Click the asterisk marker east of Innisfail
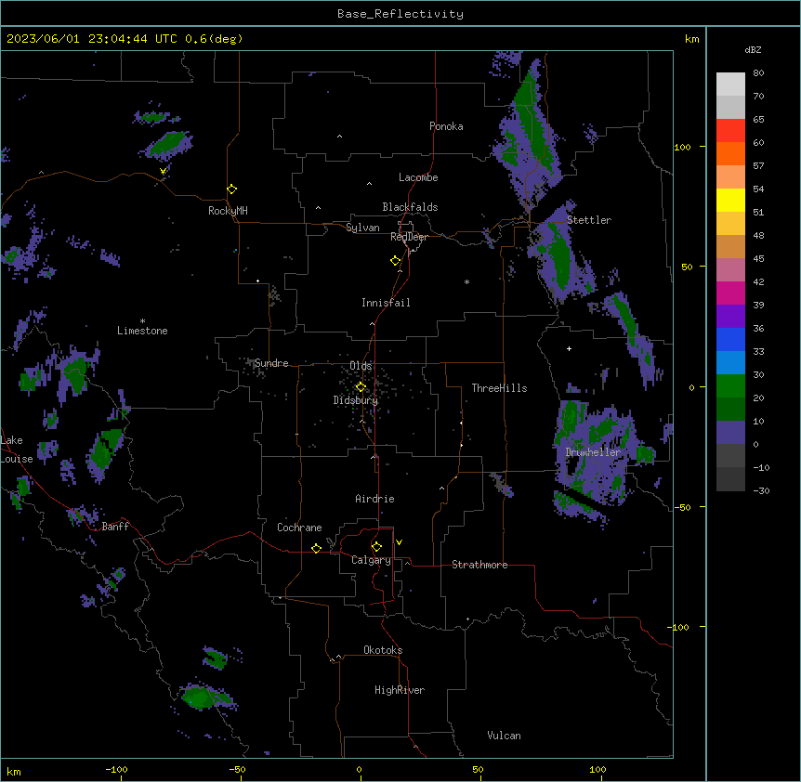 466,281
